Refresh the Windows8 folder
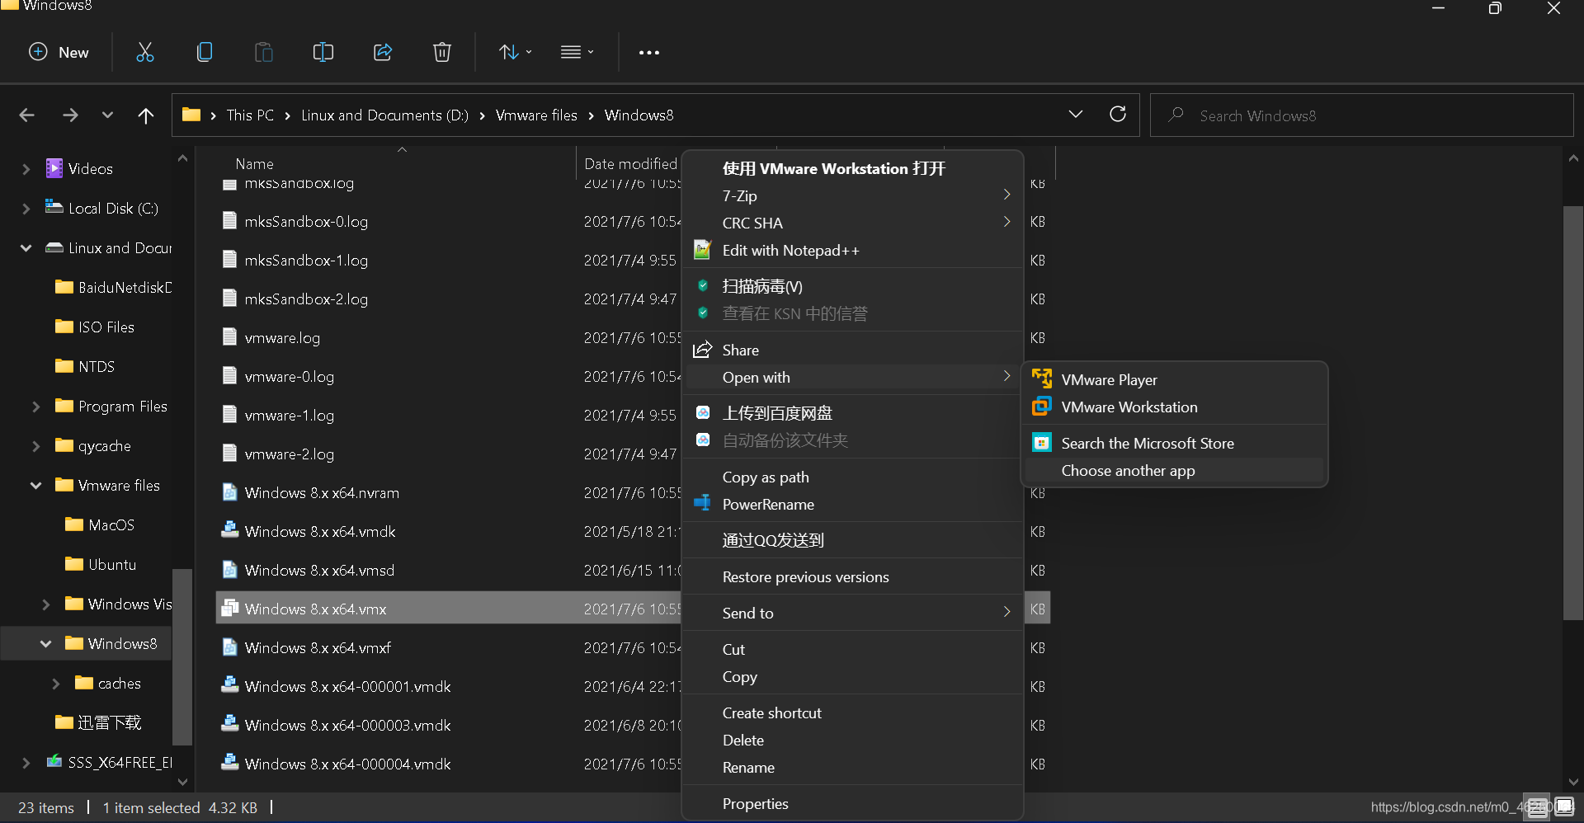Viewport: 1584px width, 823px height. pyautogui.click(x=1118, y=114)
